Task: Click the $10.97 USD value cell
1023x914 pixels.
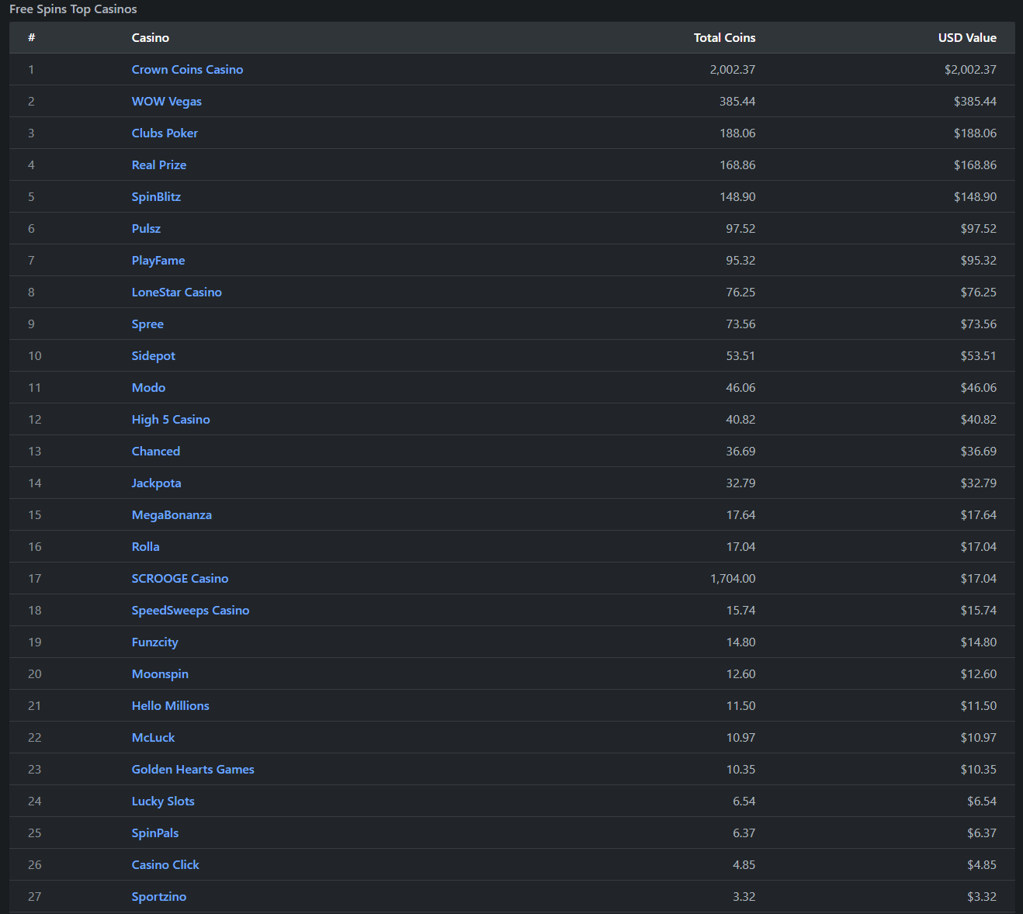Action: click(978, 737)
